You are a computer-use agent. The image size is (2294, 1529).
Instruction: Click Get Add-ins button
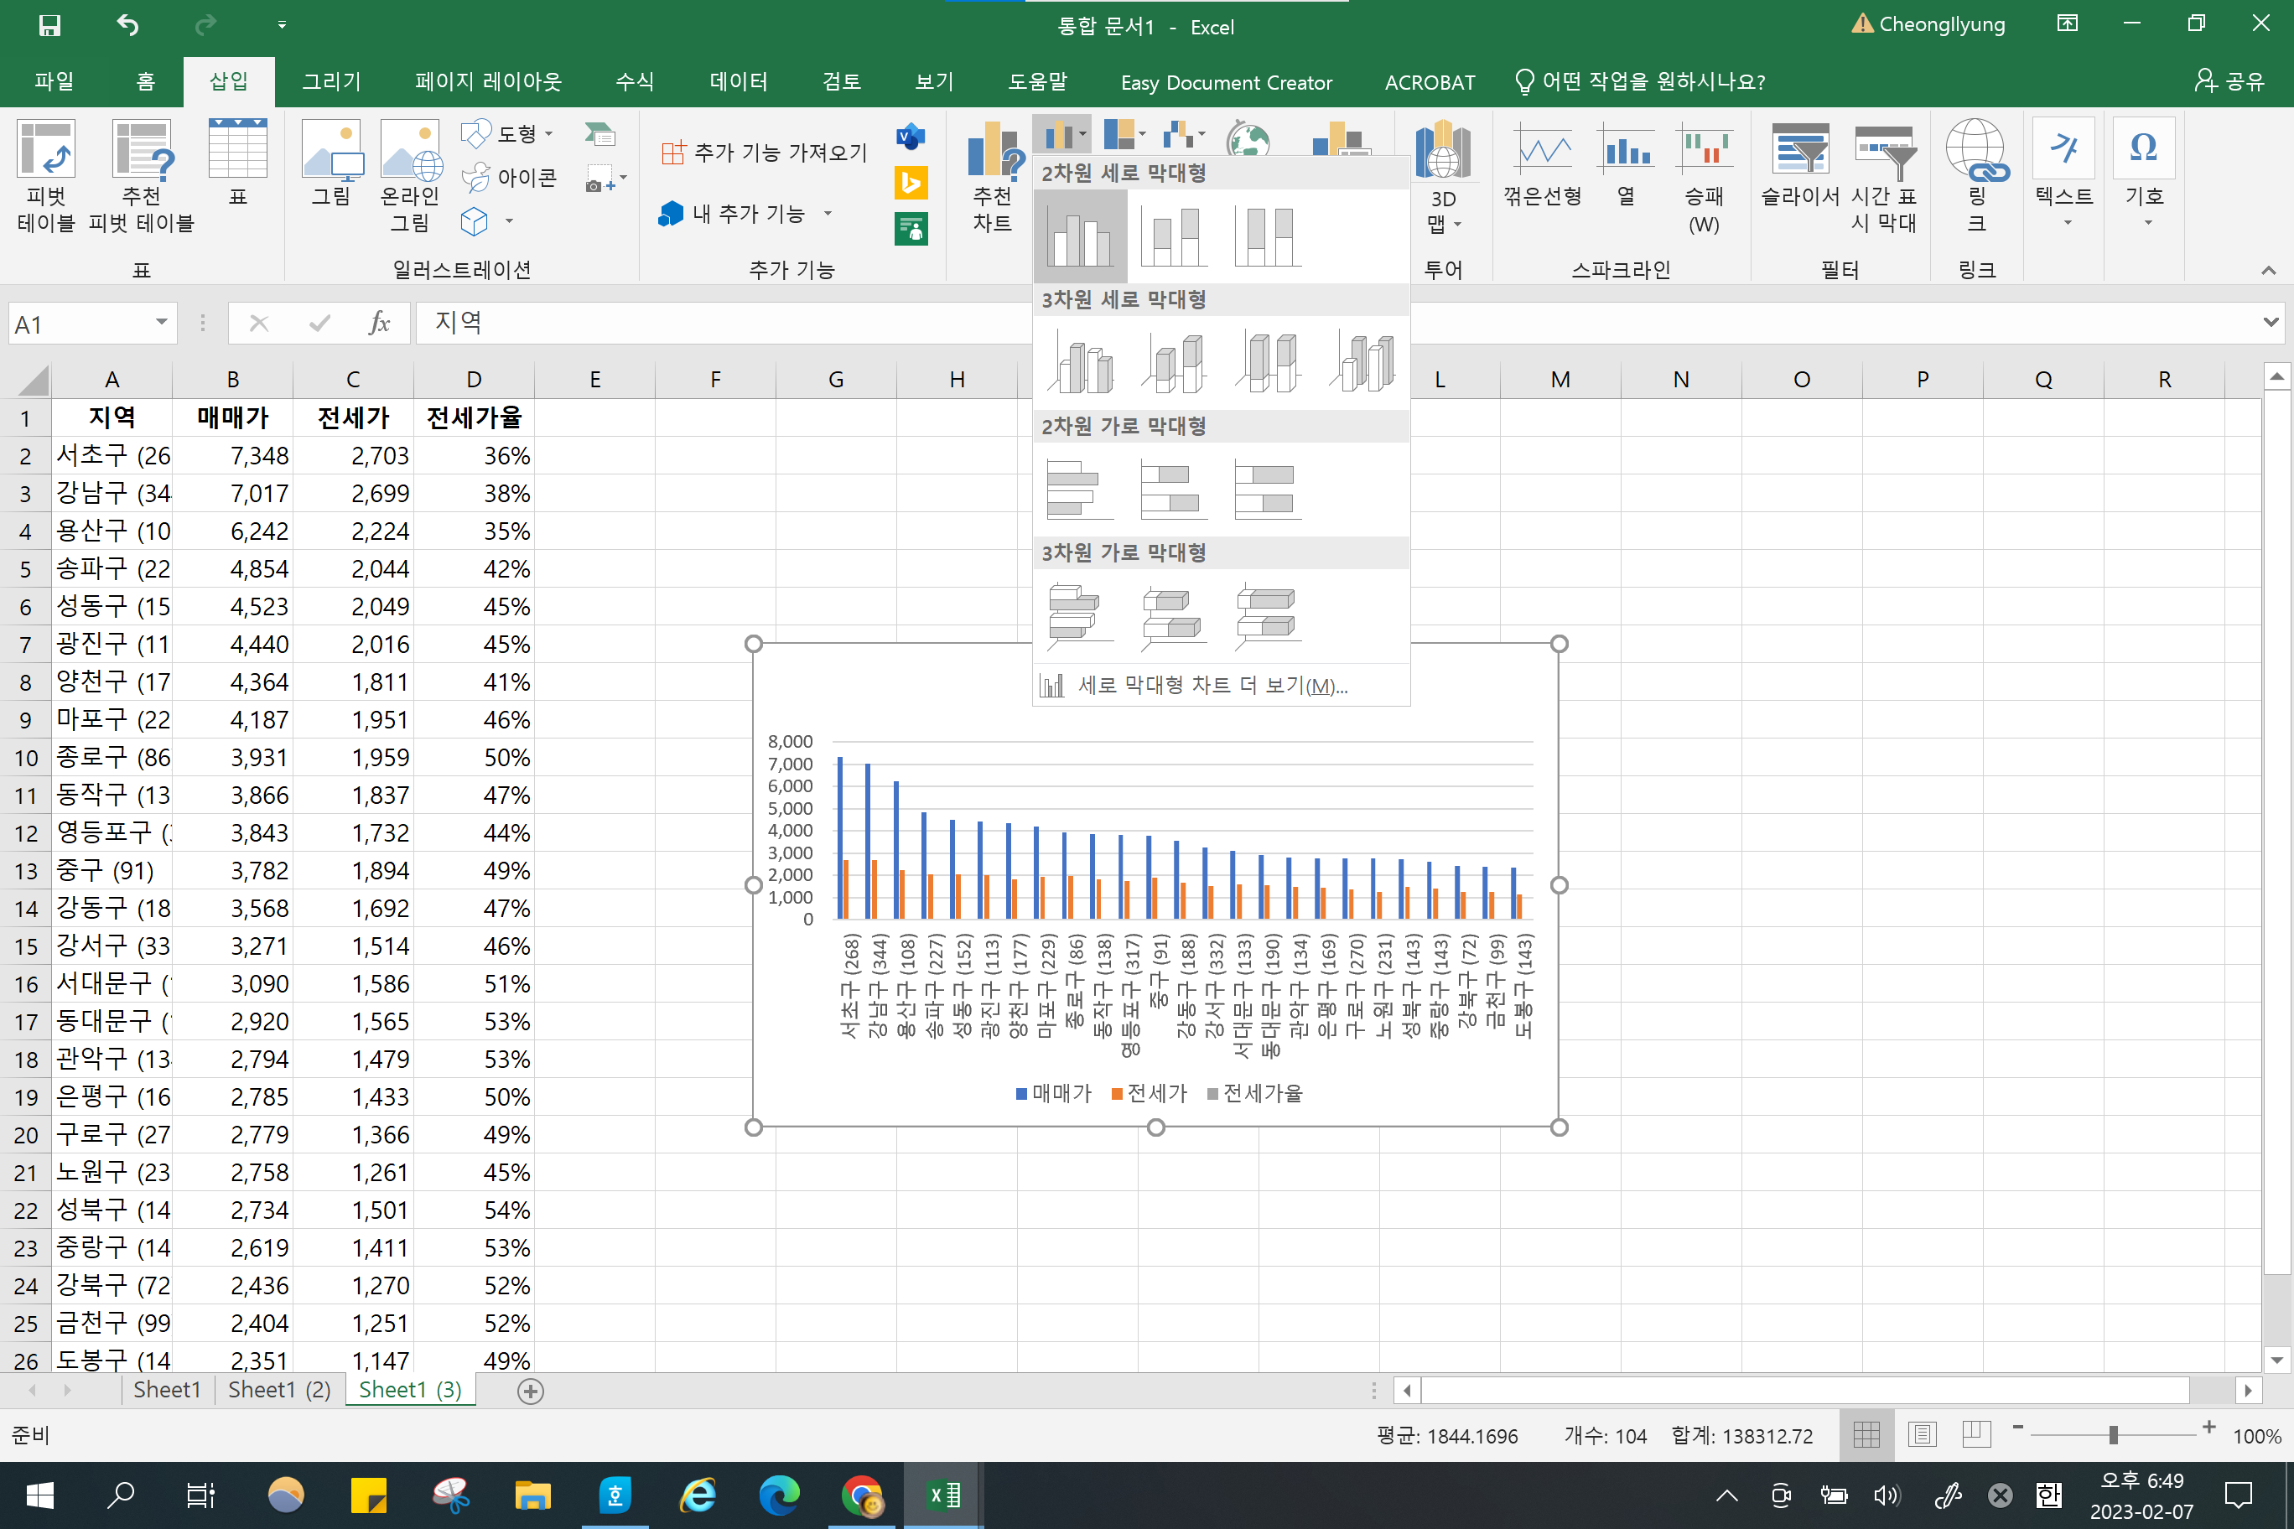765,152
